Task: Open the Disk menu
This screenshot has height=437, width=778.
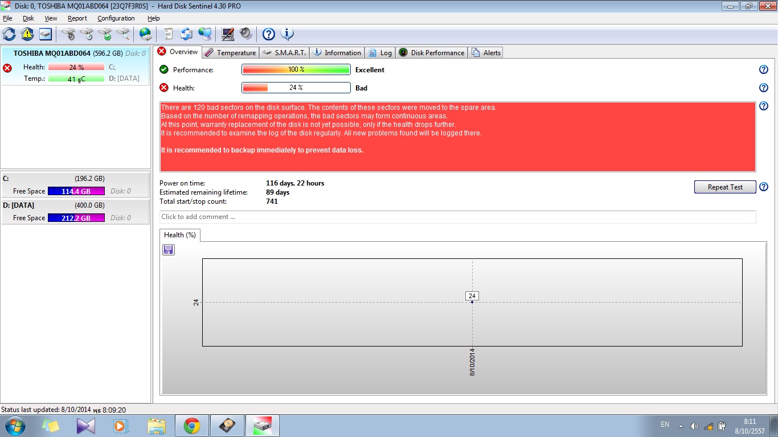Action: [x=28, y=18]
